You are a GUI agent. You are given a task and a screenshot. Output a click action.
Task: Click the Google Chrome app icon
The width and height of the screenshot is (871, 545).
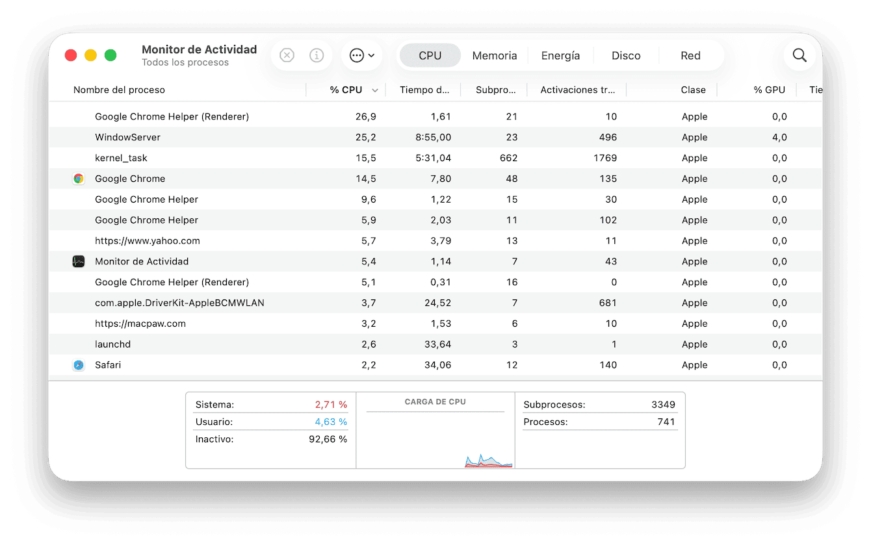tap(79, 178)
